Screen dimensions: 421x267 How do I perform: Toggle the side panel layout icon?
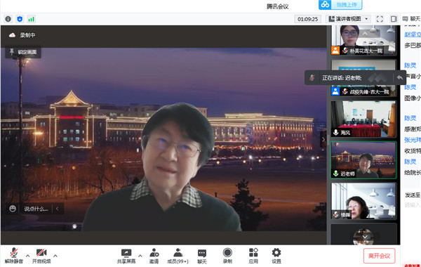[x=394, y=19]
